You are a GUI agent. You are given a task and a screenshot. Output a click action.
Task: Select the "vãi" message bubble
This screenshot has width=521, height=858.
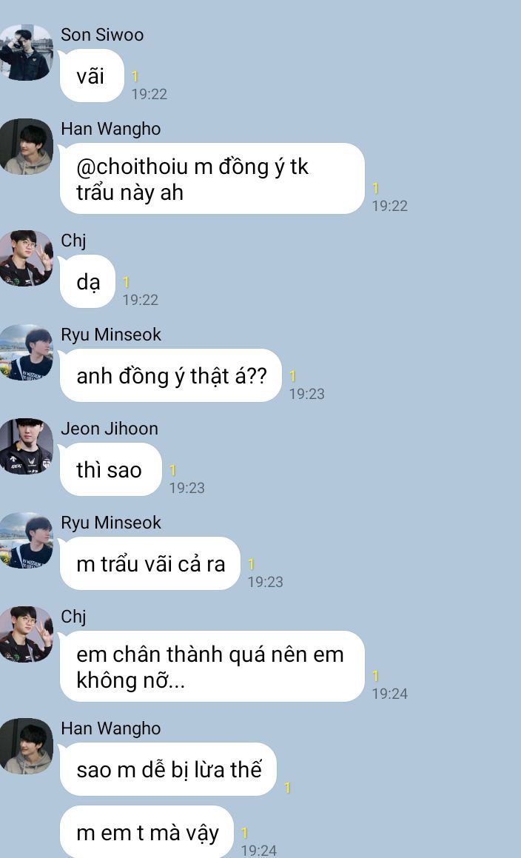(92, 76)
